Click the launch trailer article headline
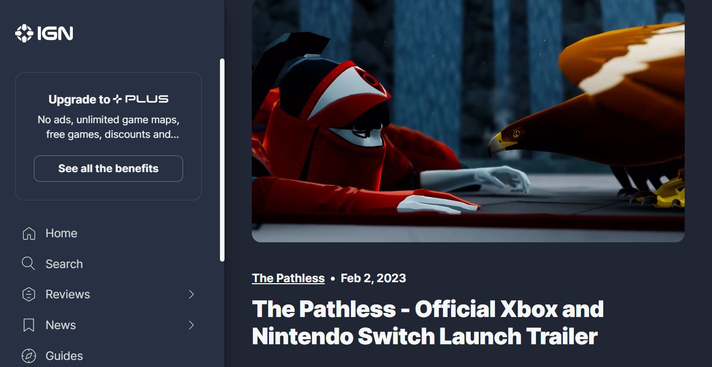This screenshot has width=712, height=367. (428, 323)
